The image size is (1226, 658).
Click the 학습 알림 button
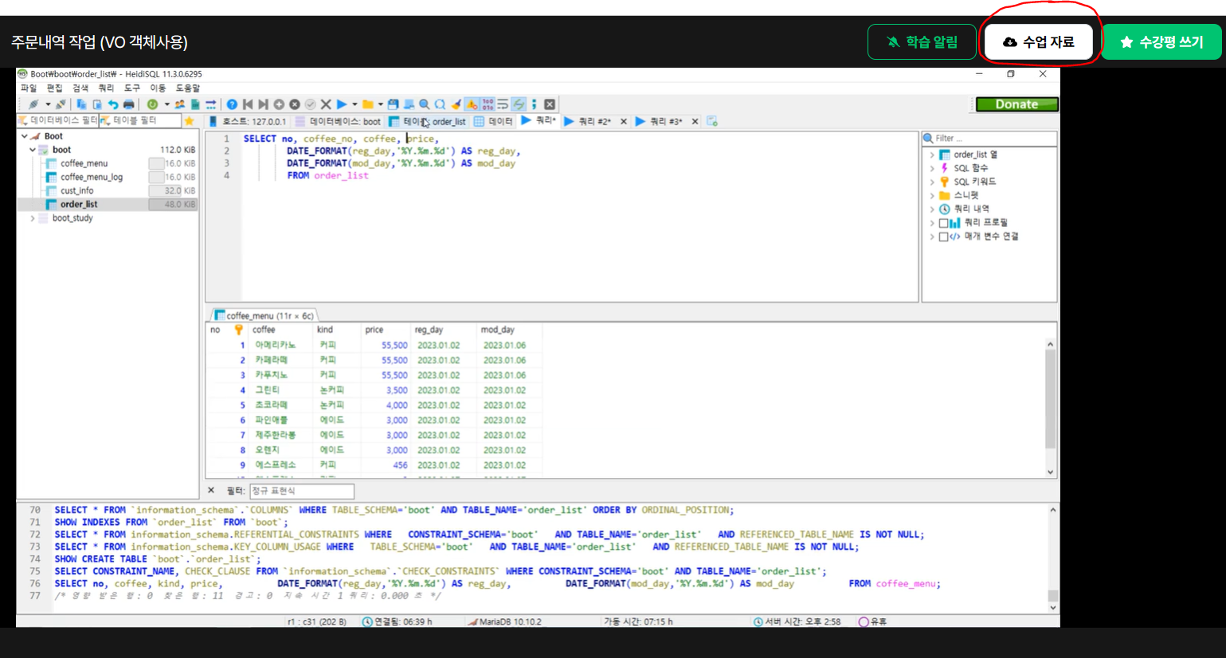click(922, 41)
